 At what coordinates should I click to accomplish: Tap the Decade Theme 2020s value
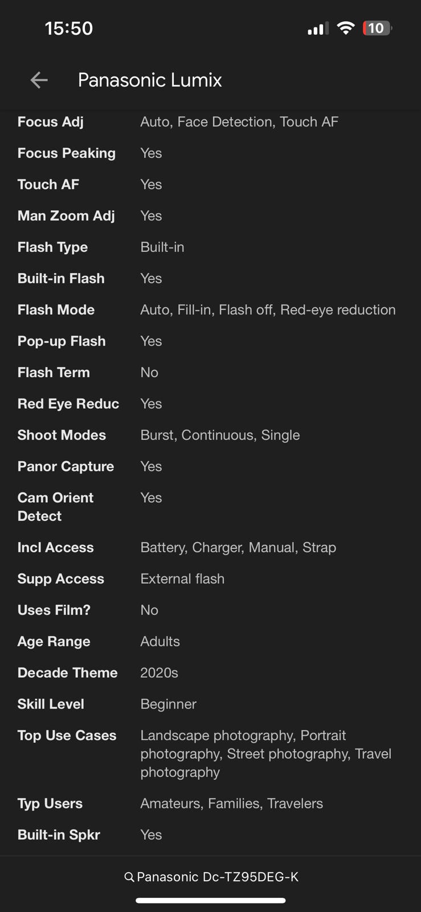(x=159, y=673)
